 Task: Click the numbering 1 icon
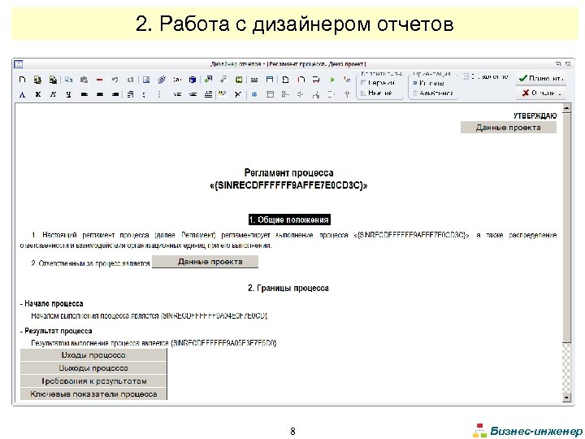(347, 80)
